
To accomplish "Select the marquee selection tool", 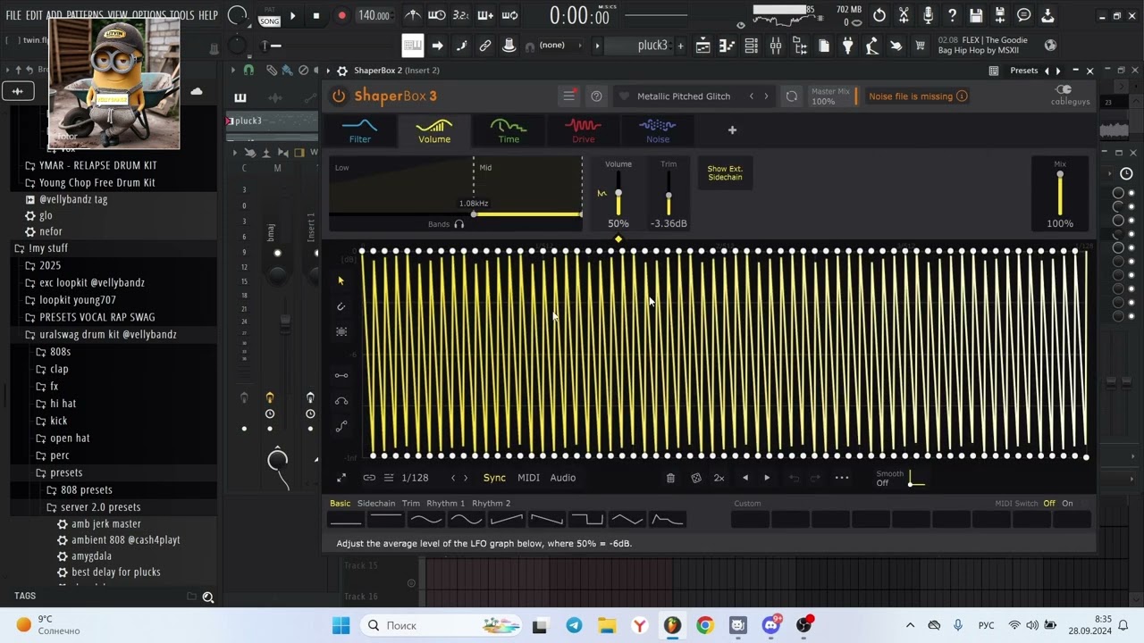I will point(341,331).
